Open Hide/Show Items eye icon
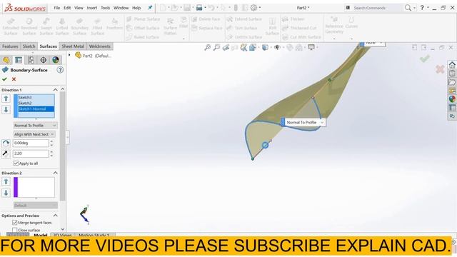Viewport: 457px width, 257px height. tap(277, 47)
